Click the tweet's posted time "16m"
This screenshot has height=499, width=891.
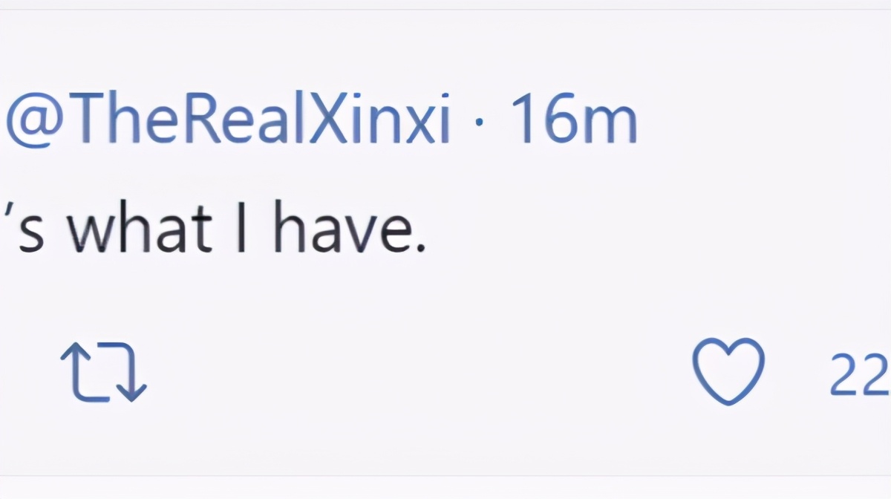point(573,122)
